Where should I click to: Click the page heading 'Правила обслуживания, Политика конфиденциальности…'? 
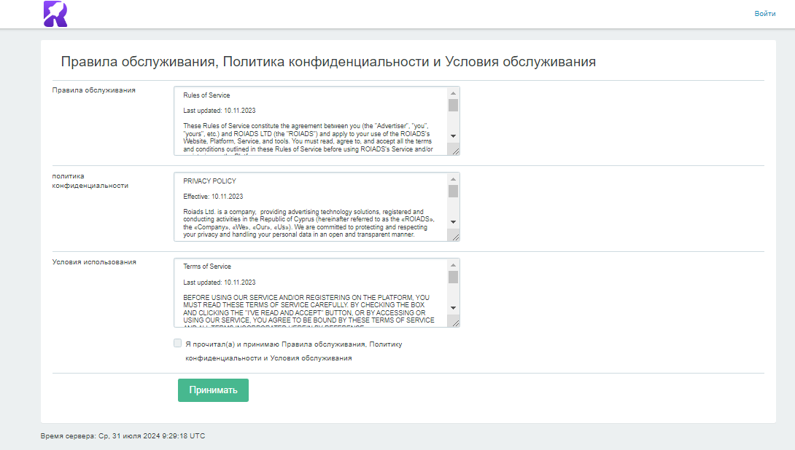(328, 62)
